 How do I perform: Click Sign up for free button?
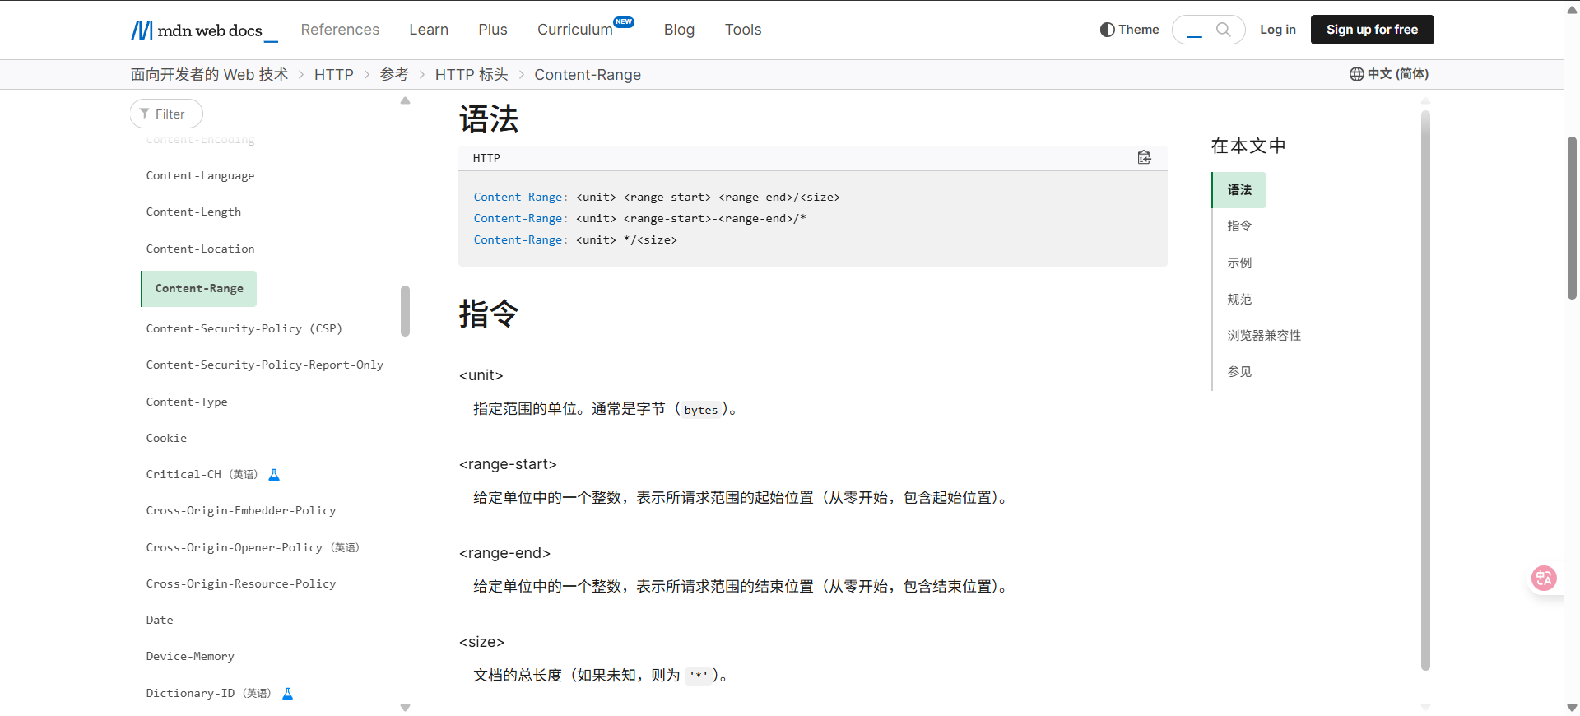[1372, 30]
